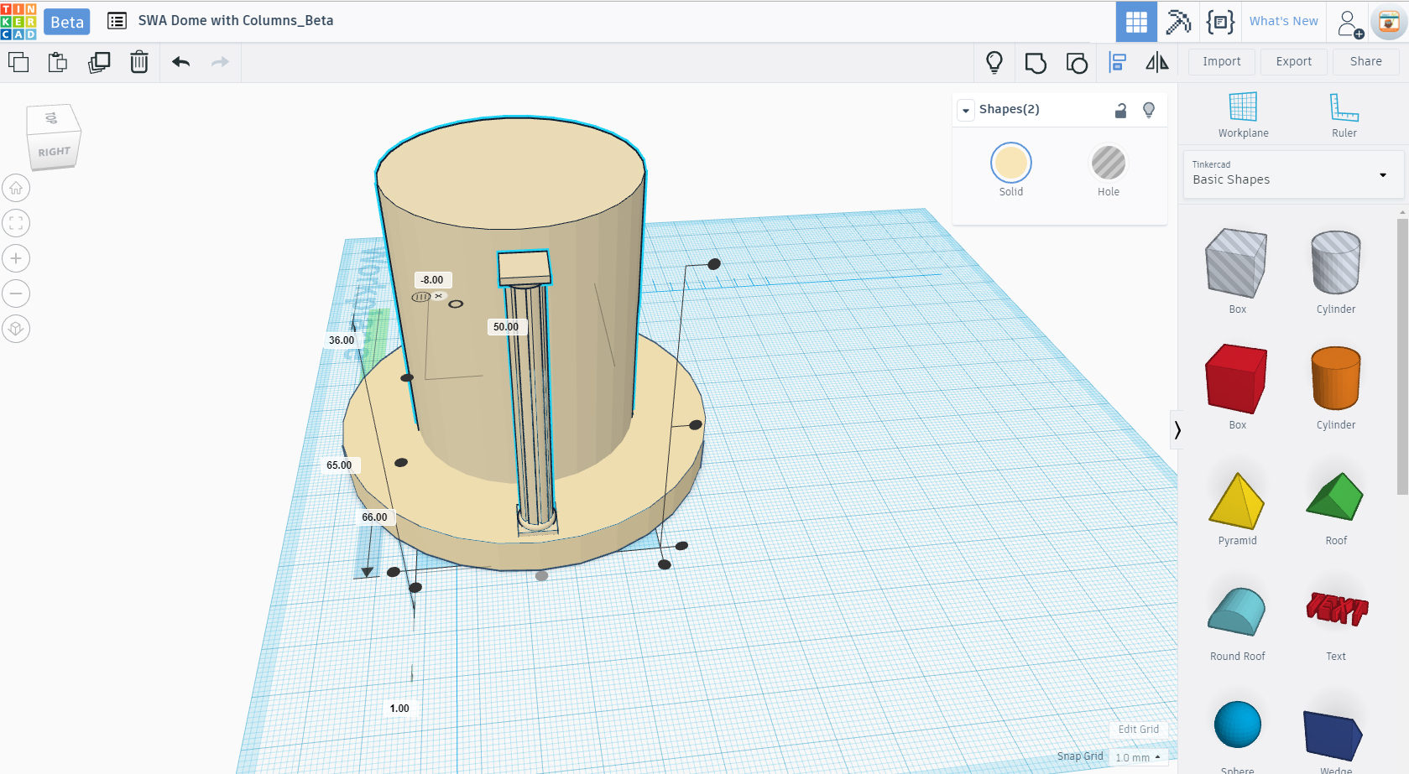Open the Align tool
The width and height of the screenshot is (1409, 774).
tap(1118, 62)
